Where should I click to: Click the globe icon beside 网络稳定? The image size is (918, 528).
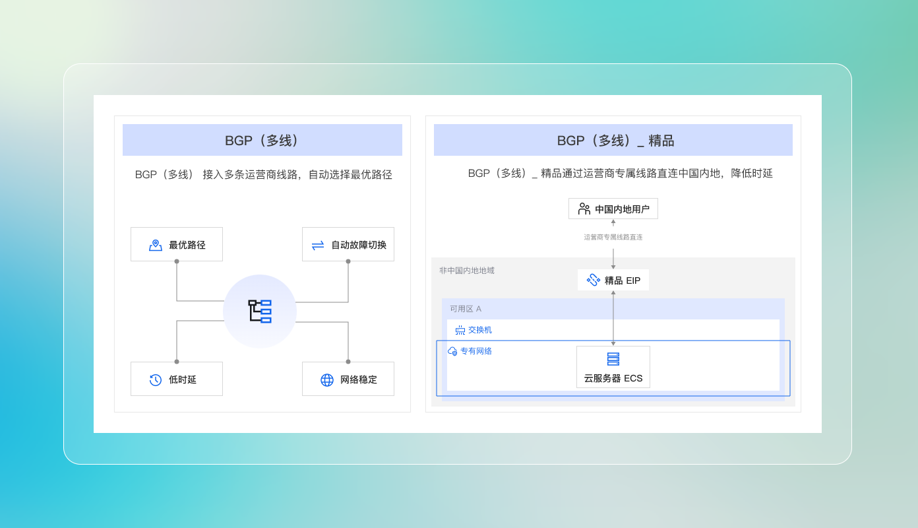(x=327, y=379)
